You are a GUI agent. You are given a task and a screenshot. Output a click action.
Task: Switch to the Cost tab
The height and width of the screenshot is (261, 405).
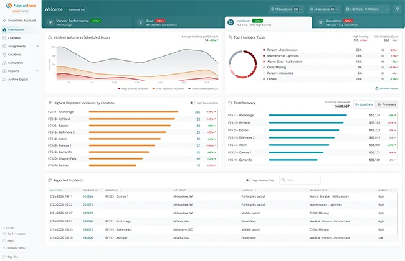click(x=178, y=22)
